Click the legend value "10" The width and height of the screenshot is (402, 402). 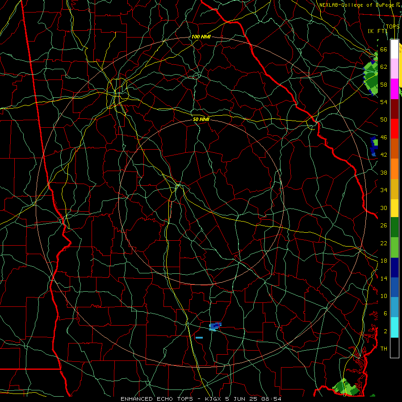384,296
